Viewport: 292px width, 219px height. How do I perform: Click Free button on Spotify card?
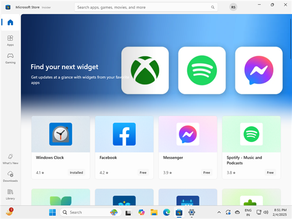point(270,173)
